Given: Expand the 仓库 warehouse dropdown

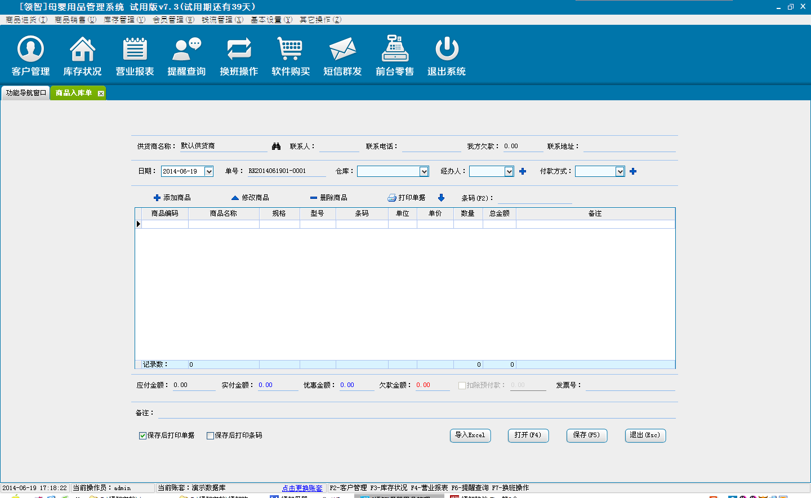Looking at the screenshot, I should click(x=424, y=171).
